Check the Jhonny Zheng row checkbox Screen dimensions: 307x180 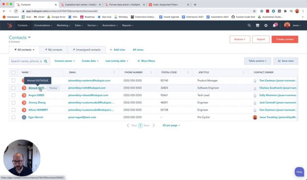(13, 102)
